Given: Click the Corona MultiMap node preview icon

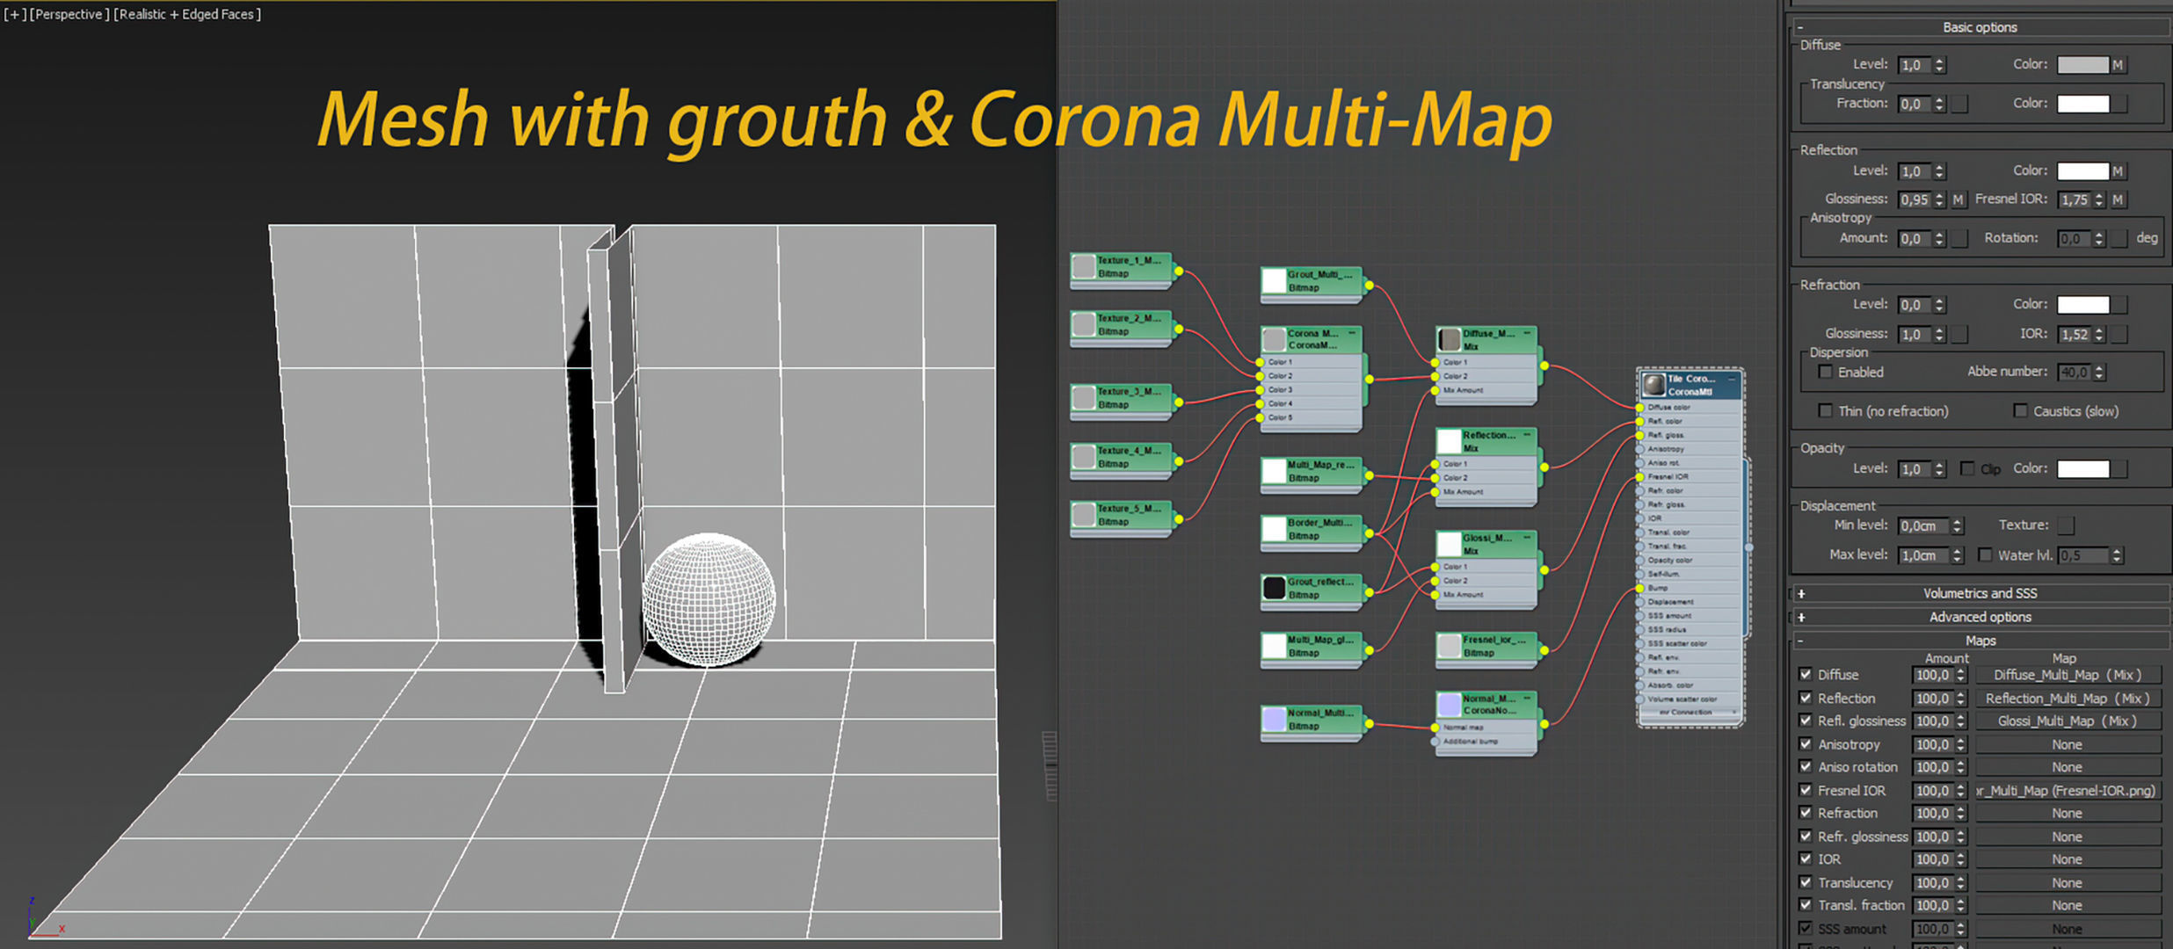Looking at the screenshot, I should 1274,339.
